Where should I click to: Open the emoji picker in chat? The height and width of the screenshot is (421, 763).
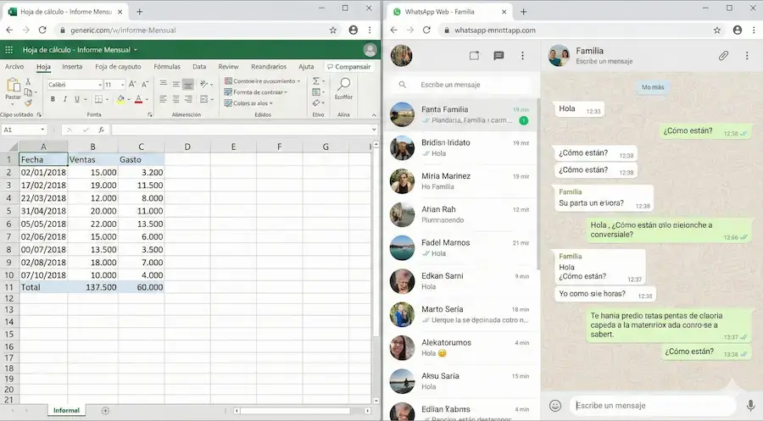coord(555,406)
